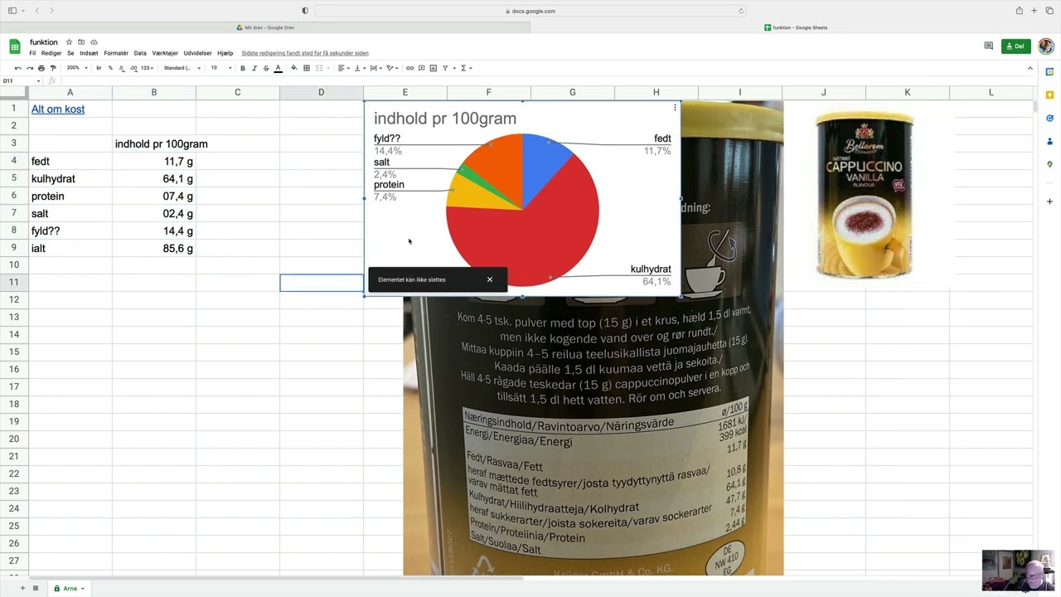Open the Data menu
The height and width of the screenshot is (597, 1061).
[140, 53]
